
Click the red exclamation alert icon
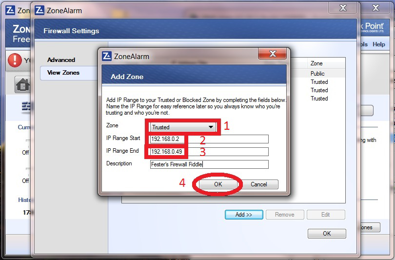(x=15, y=60)
